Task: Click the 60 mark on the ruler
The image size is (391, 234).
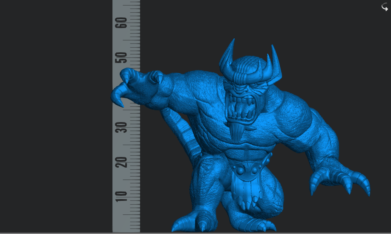Action: point(124,22)
